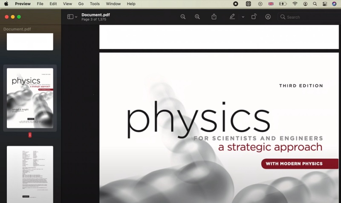Click the search magnifier icon in toolbar

coord(283,17)
